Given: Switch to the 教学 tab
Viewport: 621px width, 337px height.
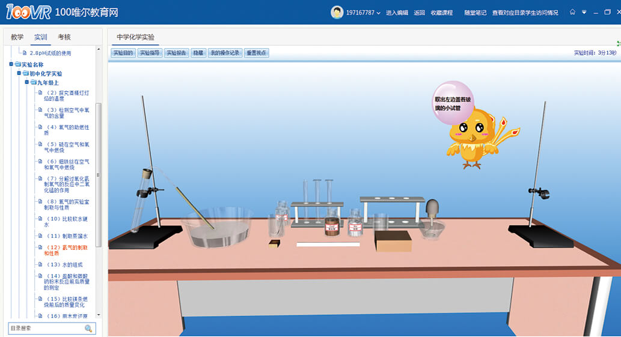Looking at the screenshot, I should (17, 37).
